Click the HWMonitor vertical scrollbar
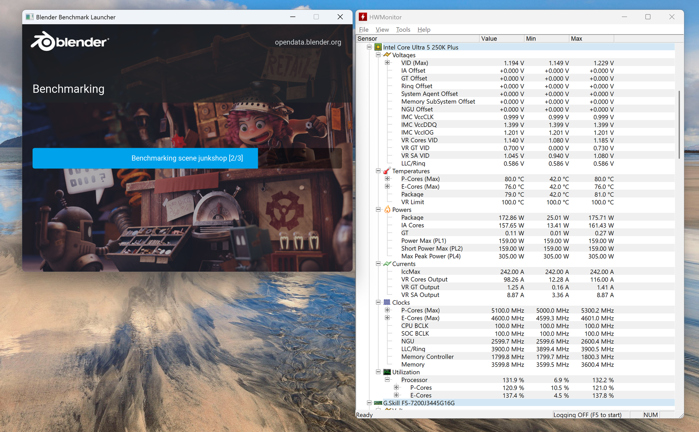 point(679,125)
